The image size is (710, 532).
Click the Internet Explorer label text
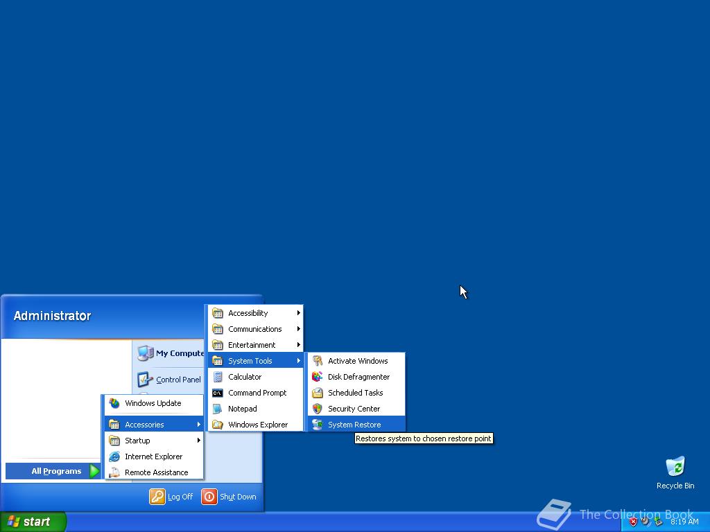pyautogui.click(x=153, y=456)
